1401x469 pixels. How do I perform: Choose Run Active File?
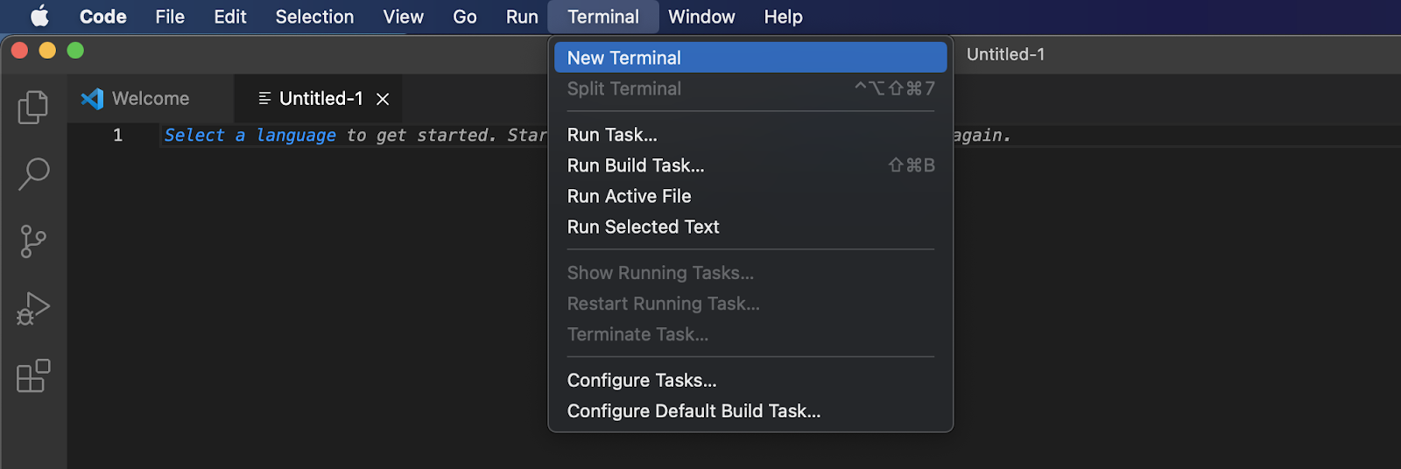(629, 196)
